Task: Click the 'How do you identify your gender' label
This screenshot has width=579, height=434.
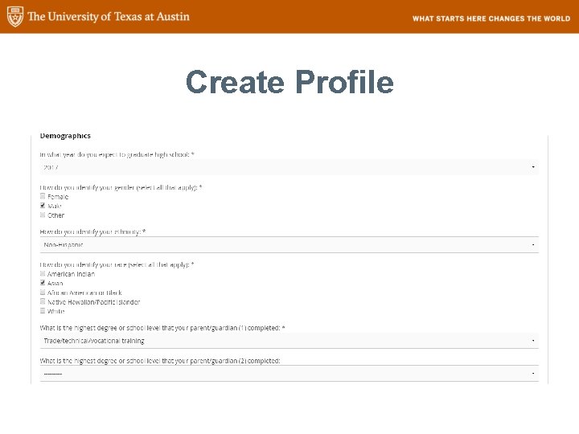Action: tap(121, 187)
